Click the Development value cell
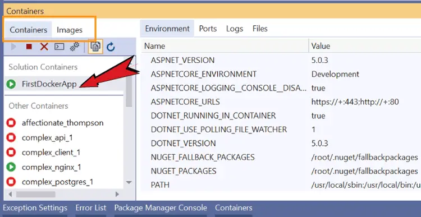Screen dimensions: 421x217 [335, 74]
